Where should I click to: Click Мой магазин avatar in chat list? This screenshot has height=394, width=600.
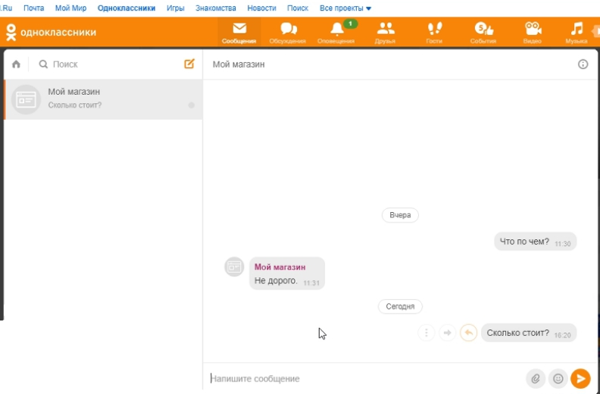26,99
